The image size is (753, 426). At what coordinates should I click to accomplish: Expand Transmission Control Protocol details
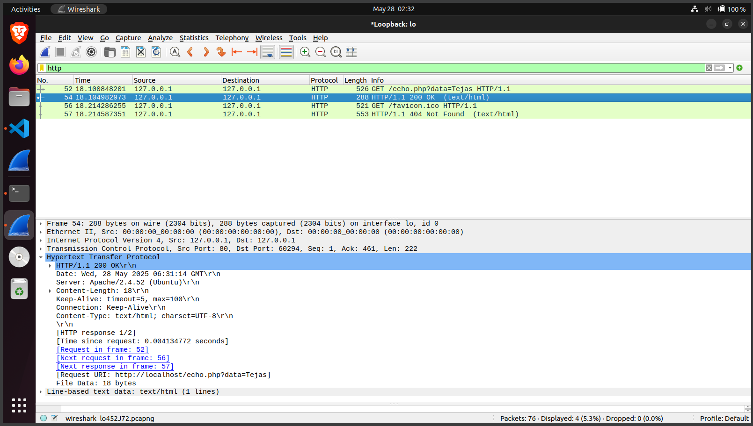point(41,249)
